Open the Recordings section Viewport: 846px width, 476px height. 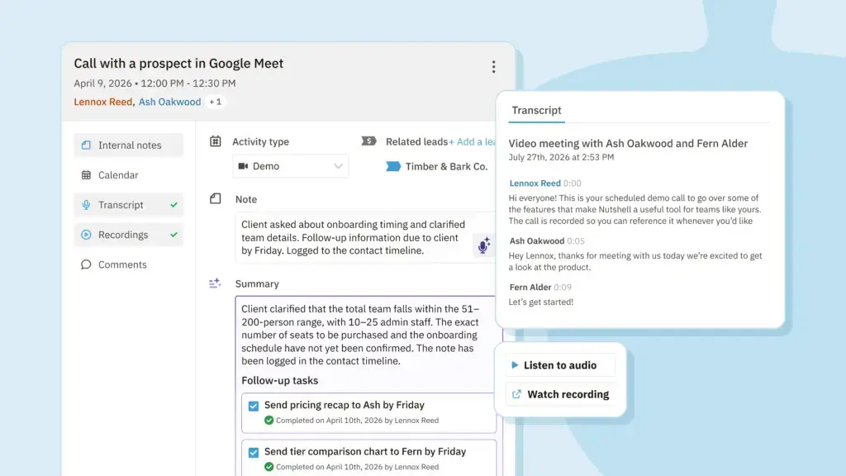[x=128, y=235]
